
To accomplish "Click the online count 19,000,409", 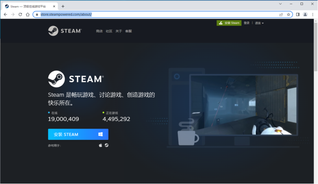I will point(64,119).
